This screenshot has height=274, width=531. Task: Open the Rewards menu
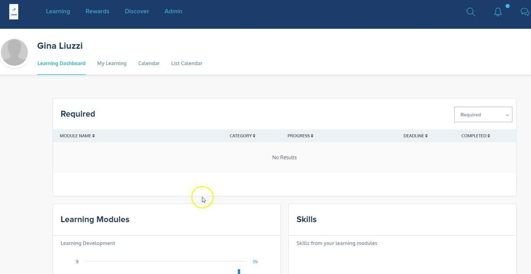(x=97, y=11)
